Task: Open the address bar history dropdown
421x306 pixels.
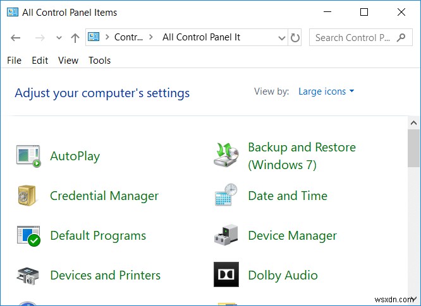Action: tap(280, 38)
